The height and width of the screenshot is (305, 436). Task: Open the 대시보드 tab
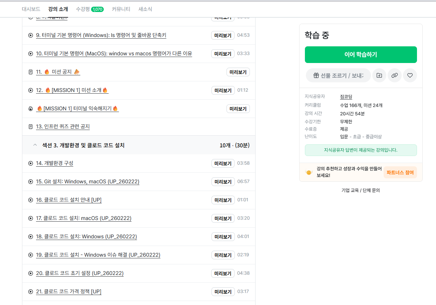31,9
